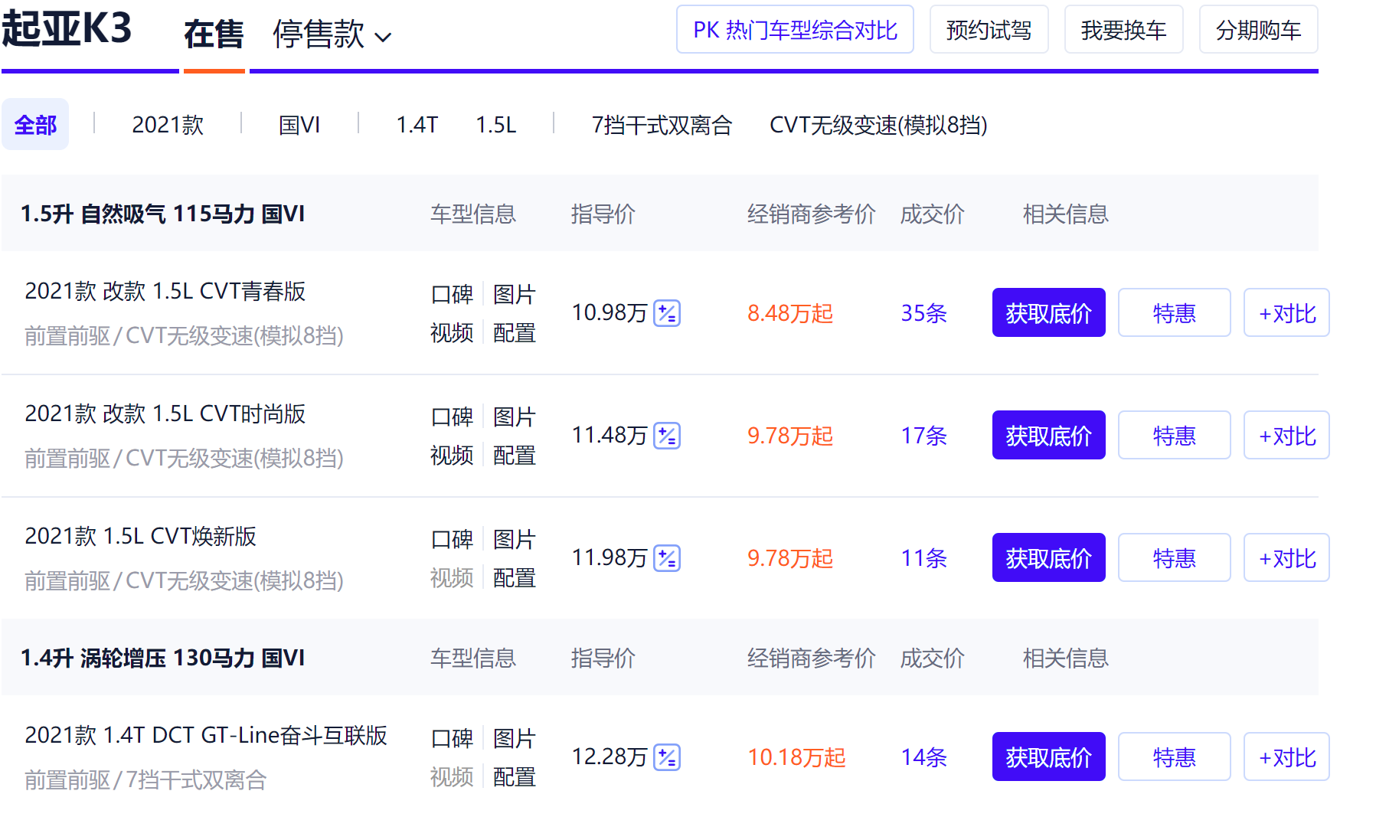
Task: Click 预约试驾 button
Action: pyautogui.click(x=989, y=30)
